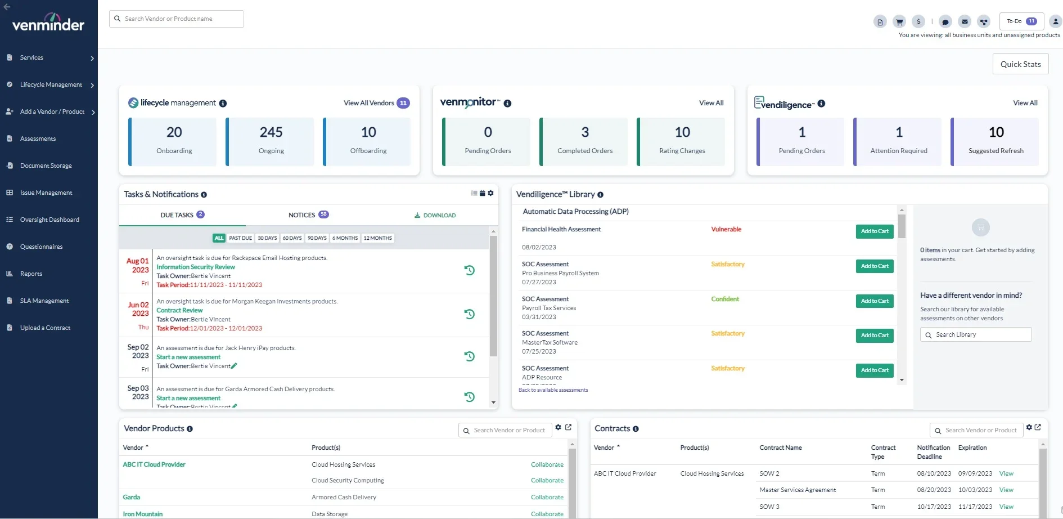Screen dimensions: 1063x519
Task: Select the PAST DUE task filter
Action: (x=240, y=238)
